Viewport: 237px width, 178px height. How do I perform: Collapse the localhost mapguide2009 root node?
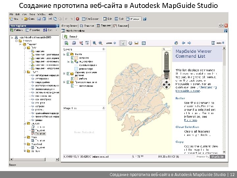(12, 37)
